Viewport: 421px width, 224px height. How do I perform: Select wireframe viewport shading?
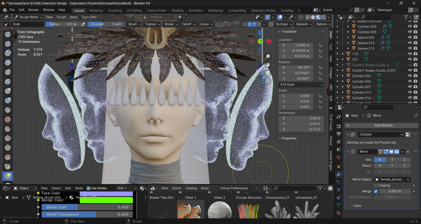[308, 17]
